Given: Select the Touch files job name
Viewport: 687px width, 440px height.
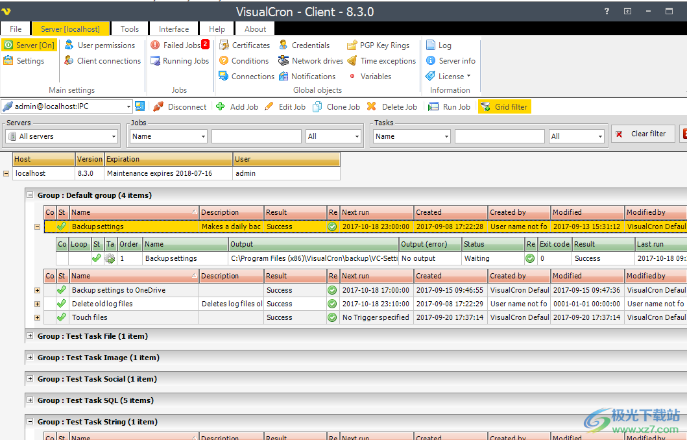Looking at the screenshot, I should point(90,317).
